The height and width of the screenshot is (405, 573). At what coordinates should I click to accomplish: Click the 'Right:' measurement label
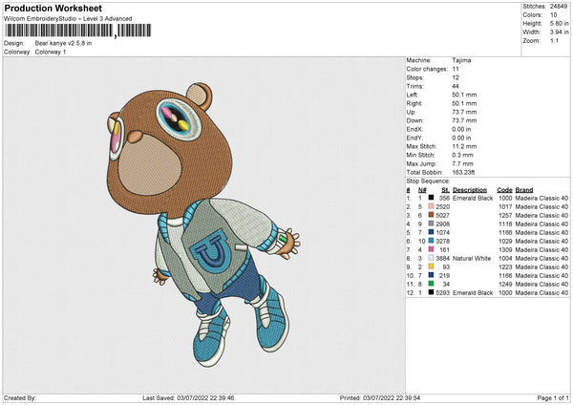[x=414, y=103]
